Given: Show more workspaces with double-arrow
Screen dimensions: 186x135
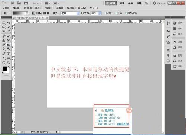Looking at the screenshot, I should point(147,3).
